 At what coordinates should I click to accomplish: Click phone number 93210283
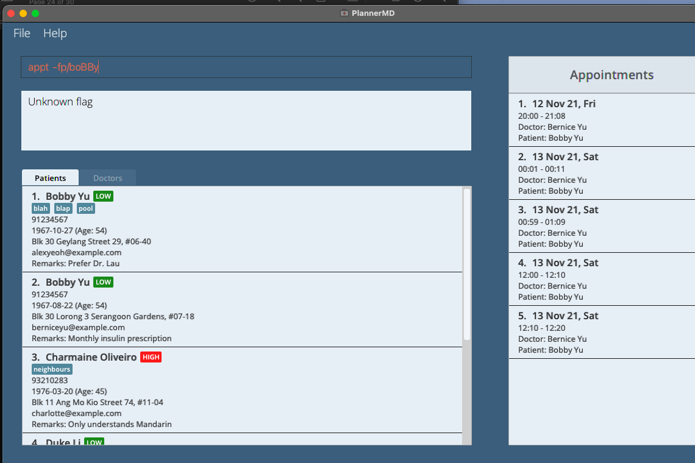tap(49, 380)
